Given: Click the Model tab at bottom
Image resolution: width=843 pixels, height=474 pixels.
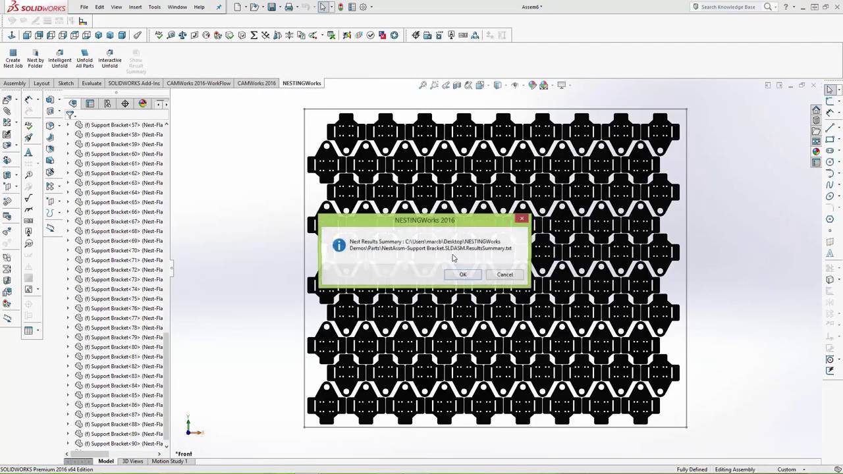Looking at the screenshot, I should (106, 461).
